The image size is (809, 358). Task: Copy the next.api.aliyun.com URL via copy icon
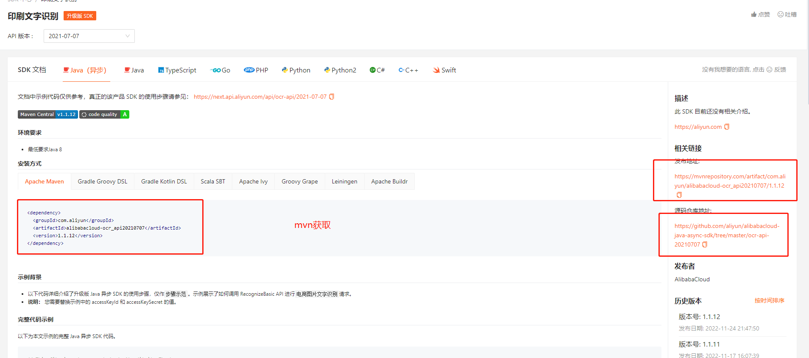coord(332,97)
